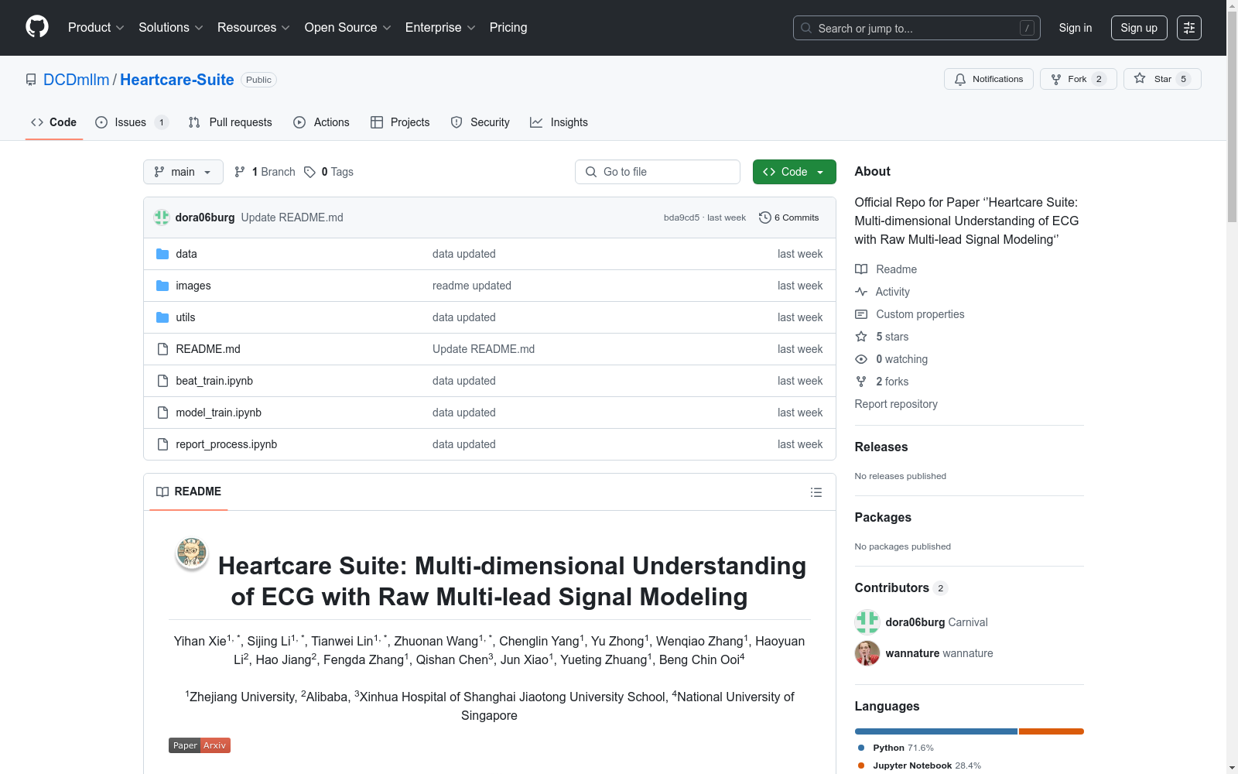Screen dimensions: 1238x774
Task: View the 6 Commits history
Action: click(x=789, y=217)
